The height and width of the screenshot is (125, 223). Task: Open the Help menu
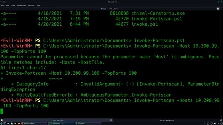coord(38,6)
